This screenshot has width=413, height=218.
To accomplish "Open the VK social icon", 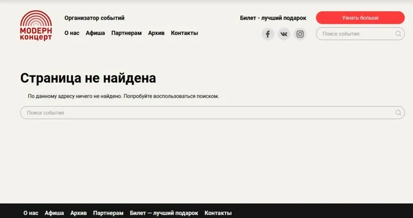I will click(284, 34).
